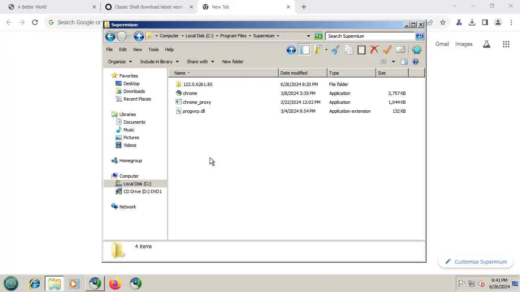Click the New folder button
520x292 pixels.
[233, 62]
